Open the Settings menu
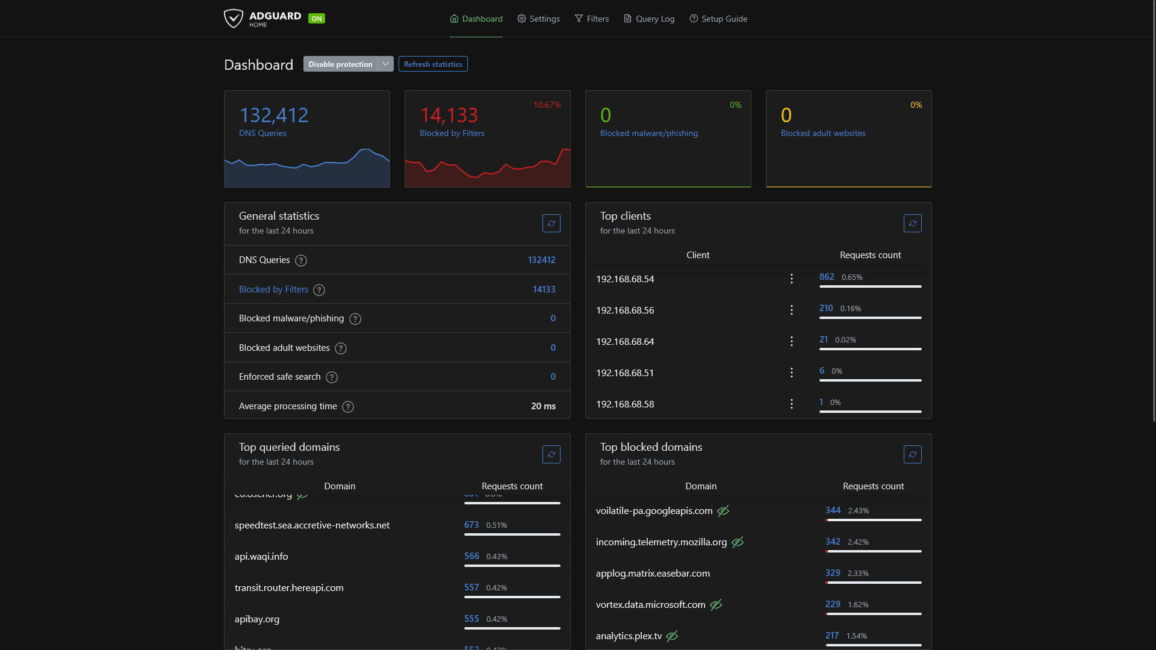 click(x=538, y=19)
